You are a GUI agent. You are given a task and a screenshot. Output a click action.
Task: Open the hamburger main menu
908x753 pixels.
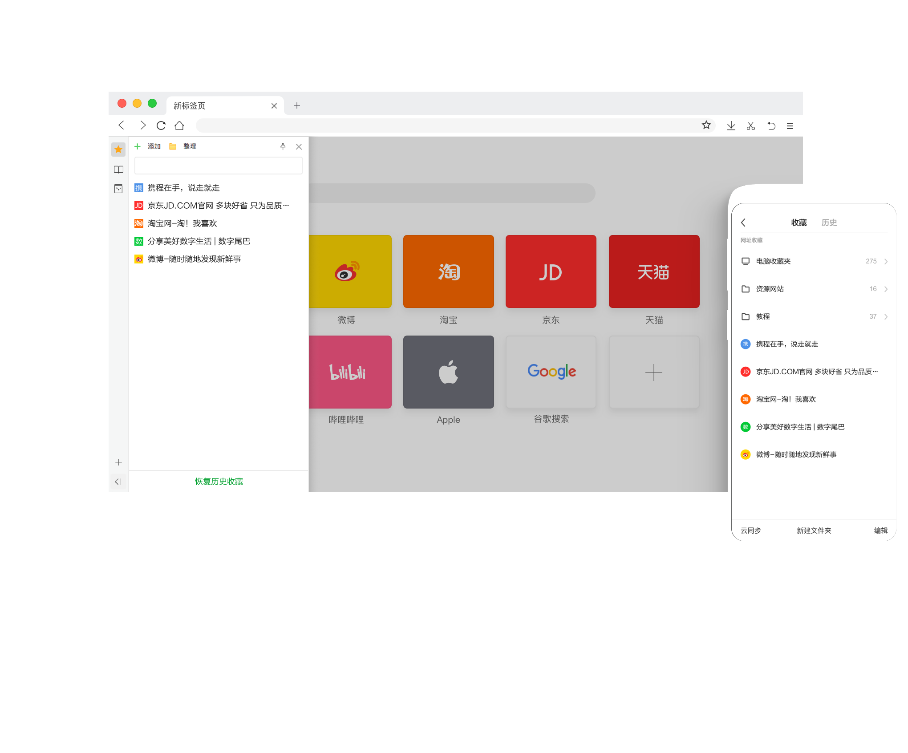(790, 126)
